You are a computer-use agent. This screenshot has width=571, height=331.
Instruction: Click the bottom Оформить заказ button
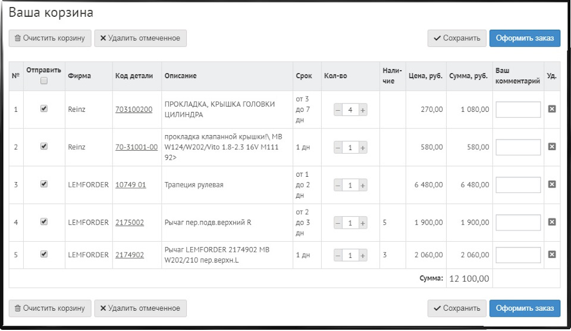525,308
